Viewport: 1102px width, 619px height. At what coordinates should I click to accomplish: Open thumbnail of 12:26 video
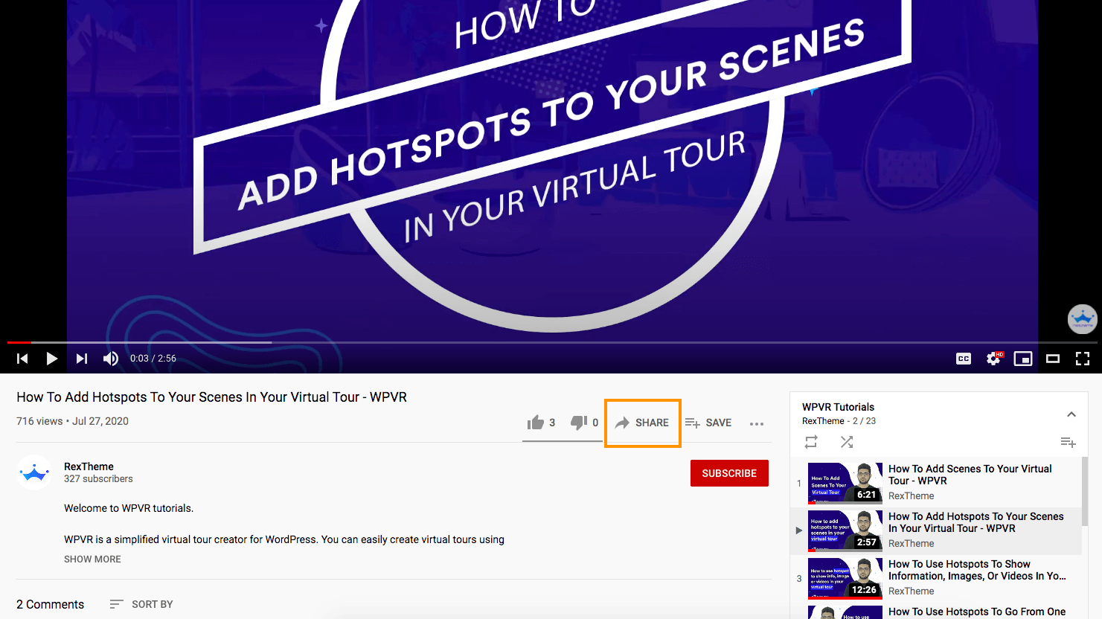pos(845,579)
